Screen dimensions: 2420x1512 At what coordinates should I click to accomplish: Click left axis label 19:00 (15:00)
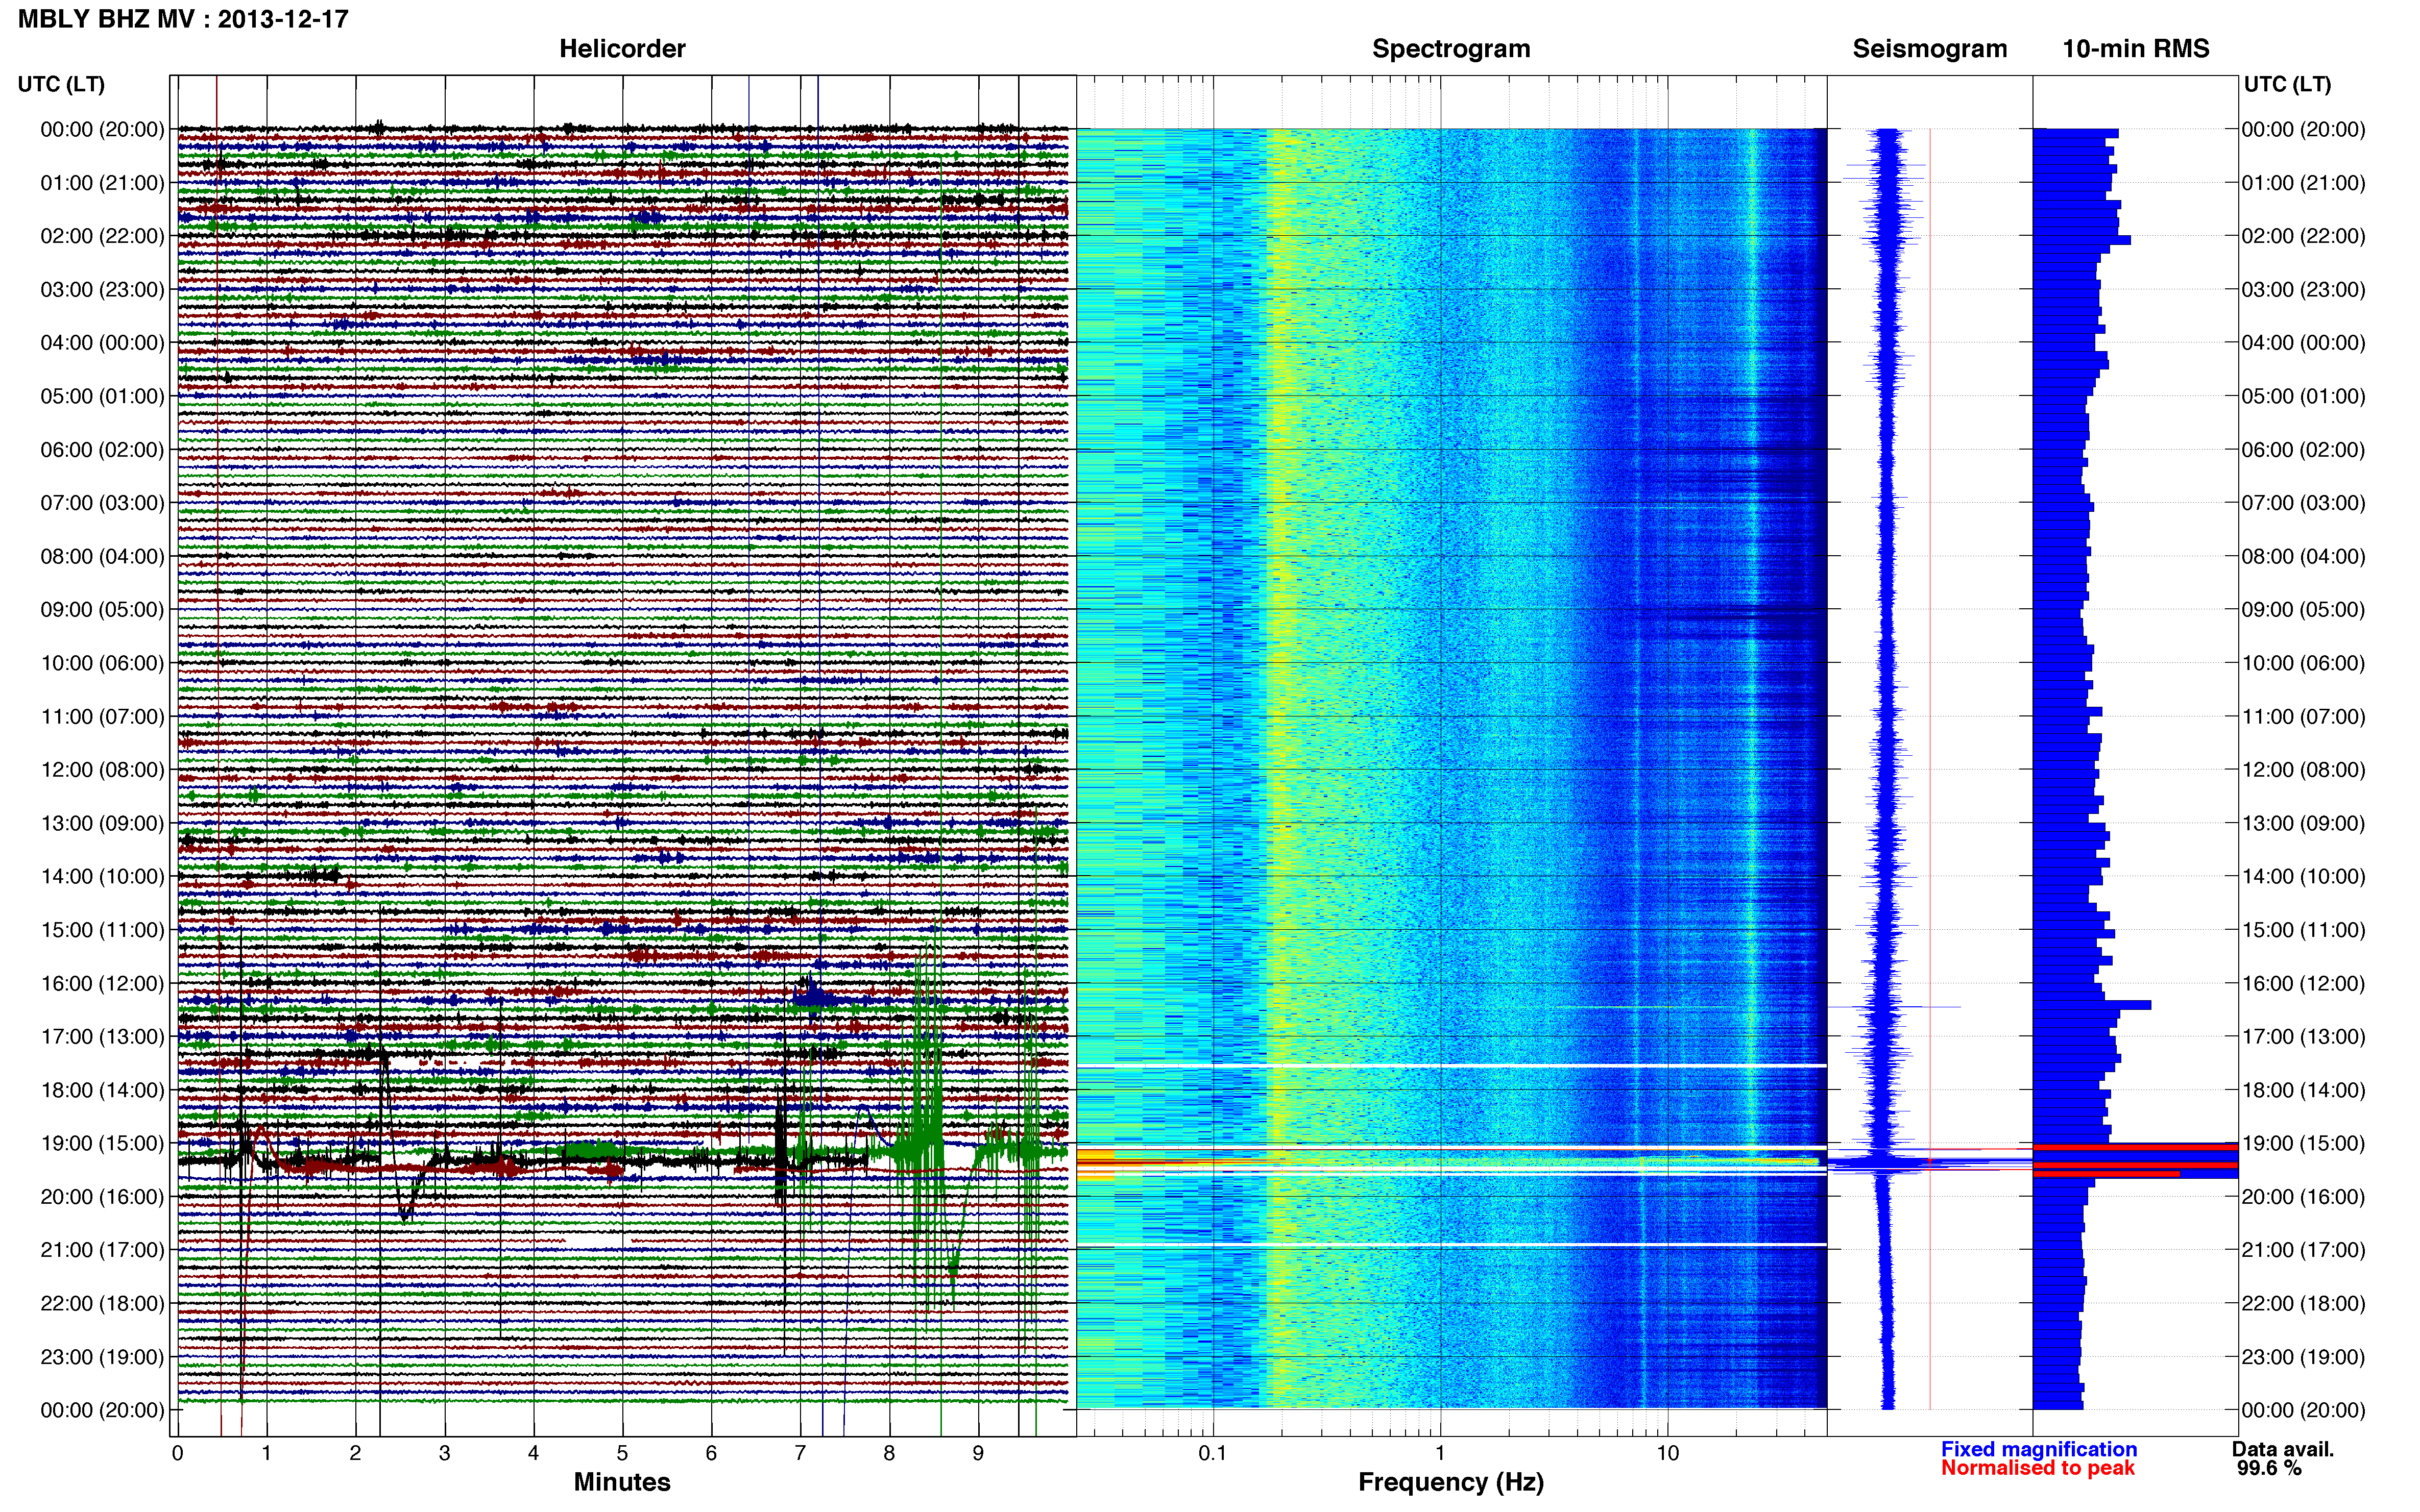pos(102,1143)
